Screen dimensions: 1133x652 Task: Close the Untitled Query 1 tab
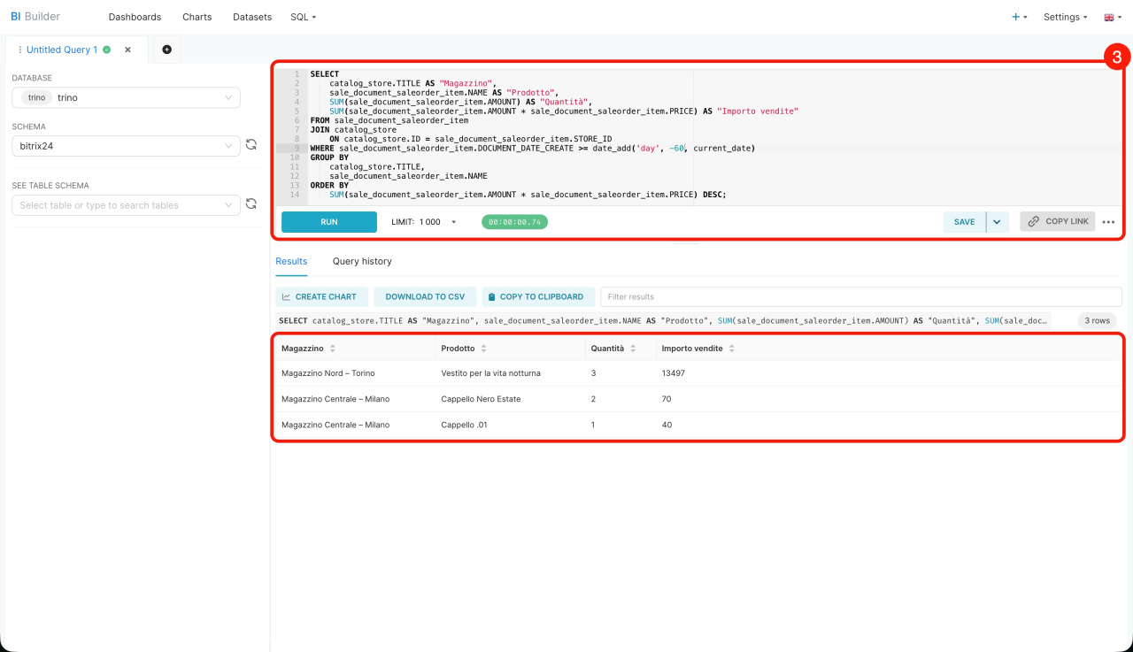127,50
